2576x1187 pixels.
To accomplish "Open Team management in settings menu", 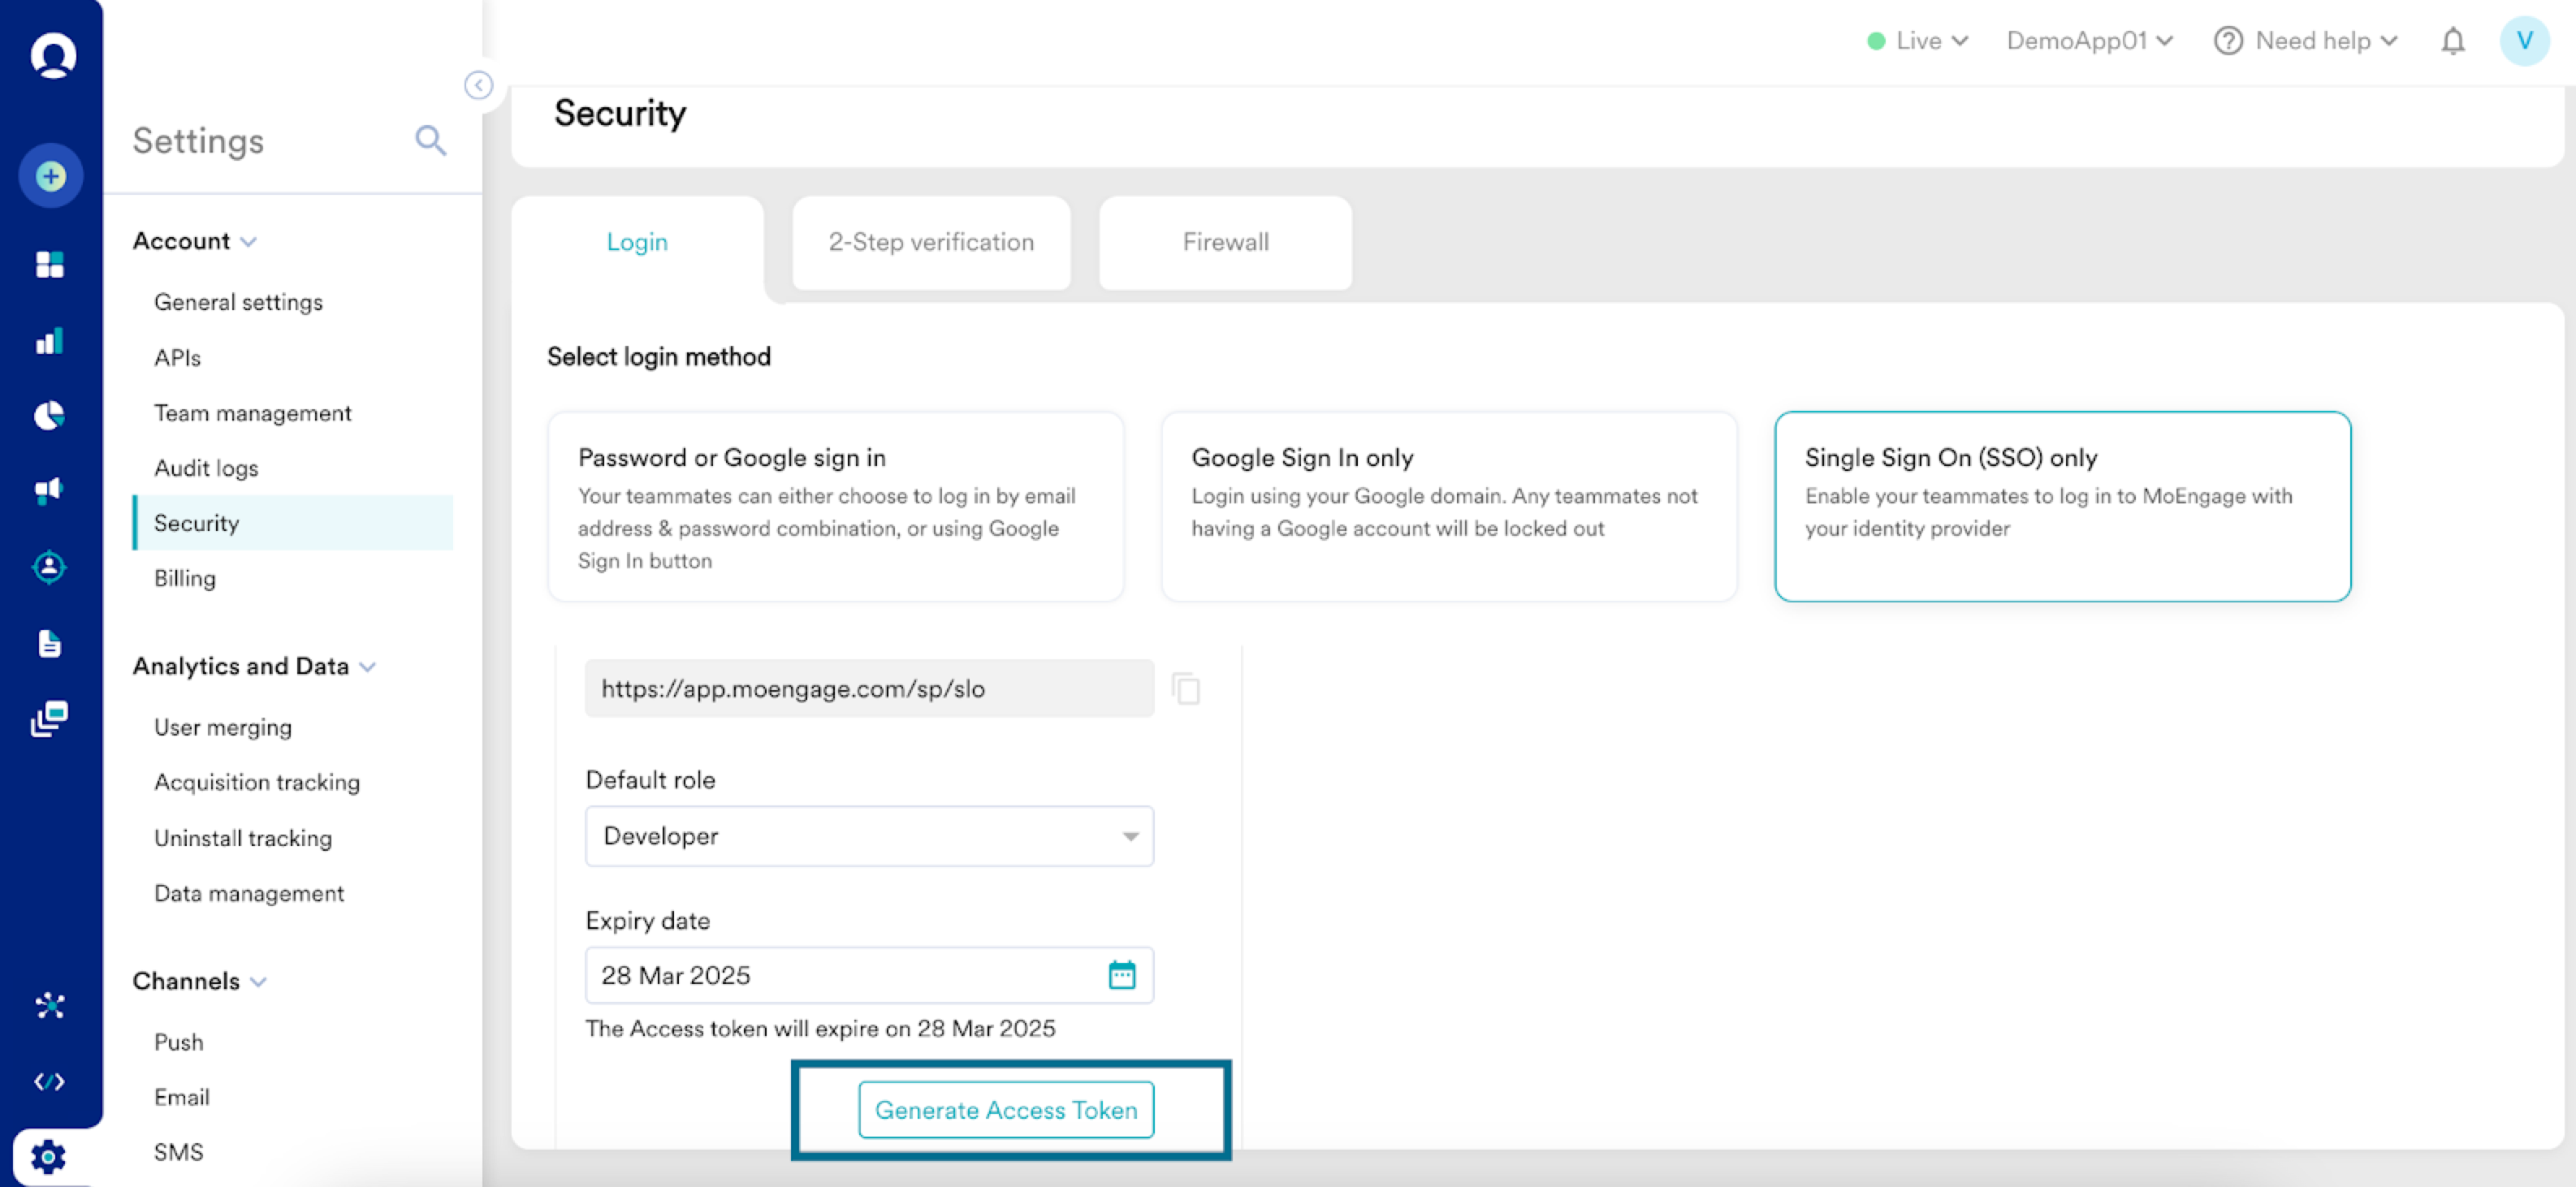I will coord(252,413).
